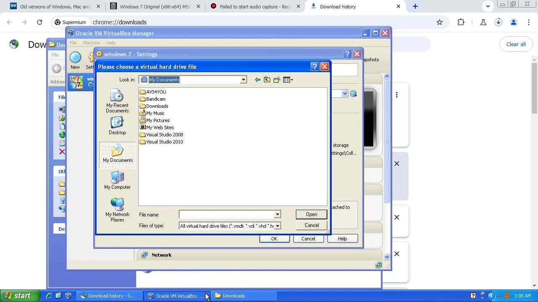Expand the Files of type dropdown
Image resolution: width=538 pixels, height=302 pixels.
[277, 226]
